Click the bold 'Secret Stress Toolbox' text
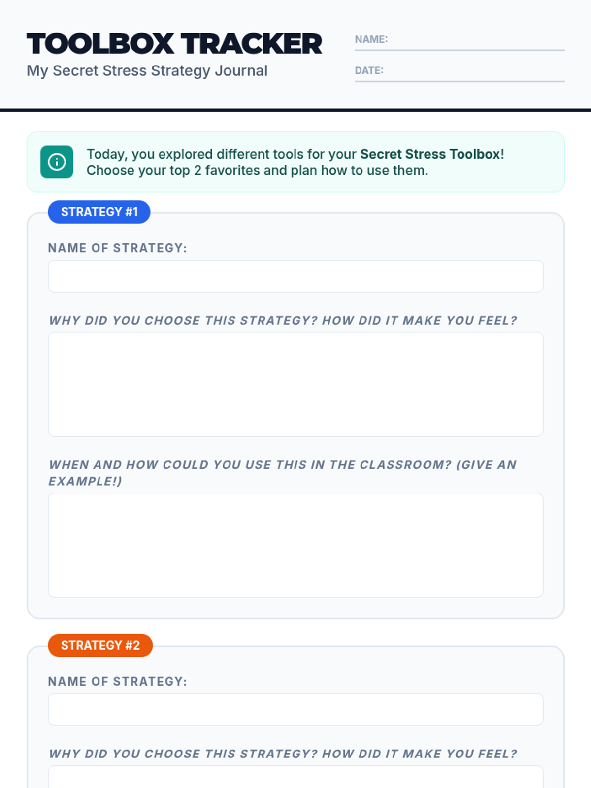This screenshot has width=591, height=788. tap(430, 154)
